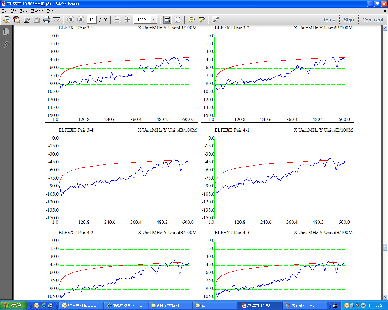The height and width of the screenshot is (310, 388).
Task: Click the Windows Start button
Action: 14,305
